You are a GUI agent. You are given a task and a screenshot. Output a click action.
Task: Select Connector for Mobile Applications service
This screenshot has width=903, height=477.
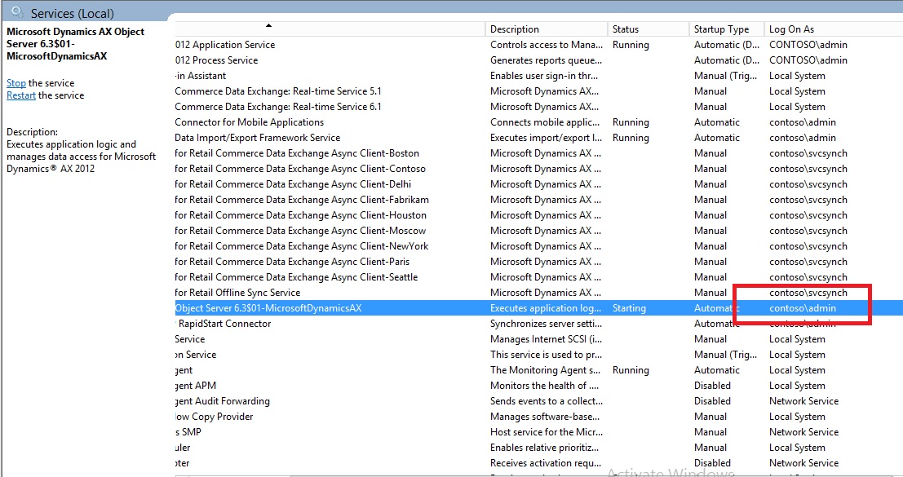click(x=261, y=121)
